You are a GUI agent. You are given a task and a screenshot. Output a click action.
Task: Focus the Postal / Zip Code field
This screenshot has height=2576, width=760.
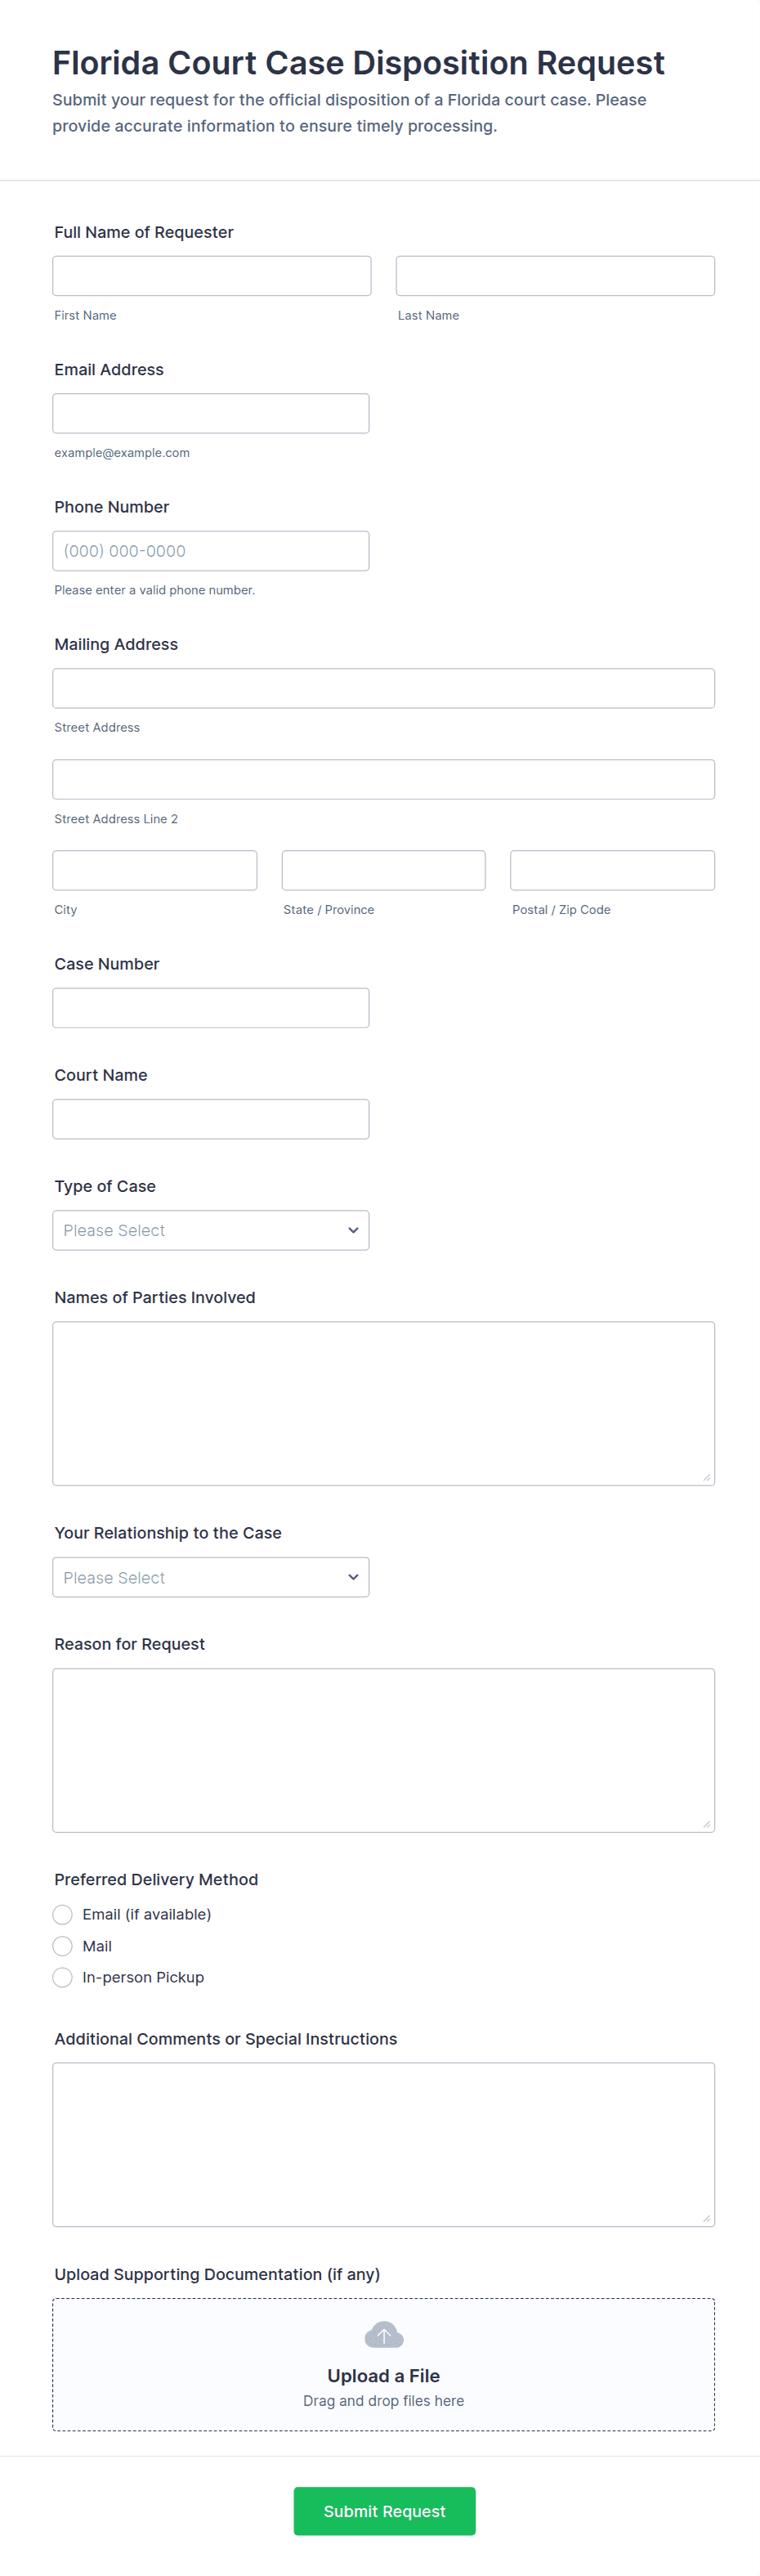point(612,870)
